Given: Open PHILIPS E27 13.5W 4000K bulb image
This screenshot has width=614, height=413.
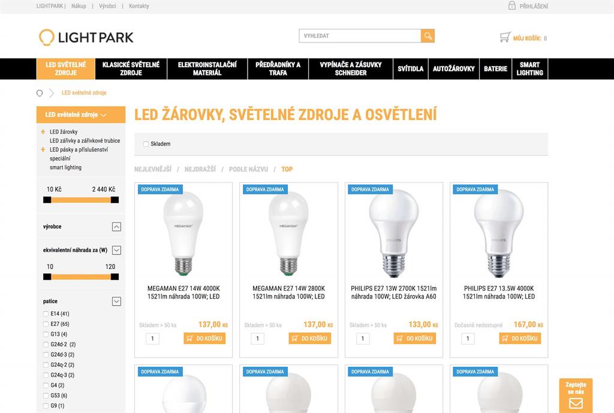Looking at the screenshot, I should click(498, 234).
